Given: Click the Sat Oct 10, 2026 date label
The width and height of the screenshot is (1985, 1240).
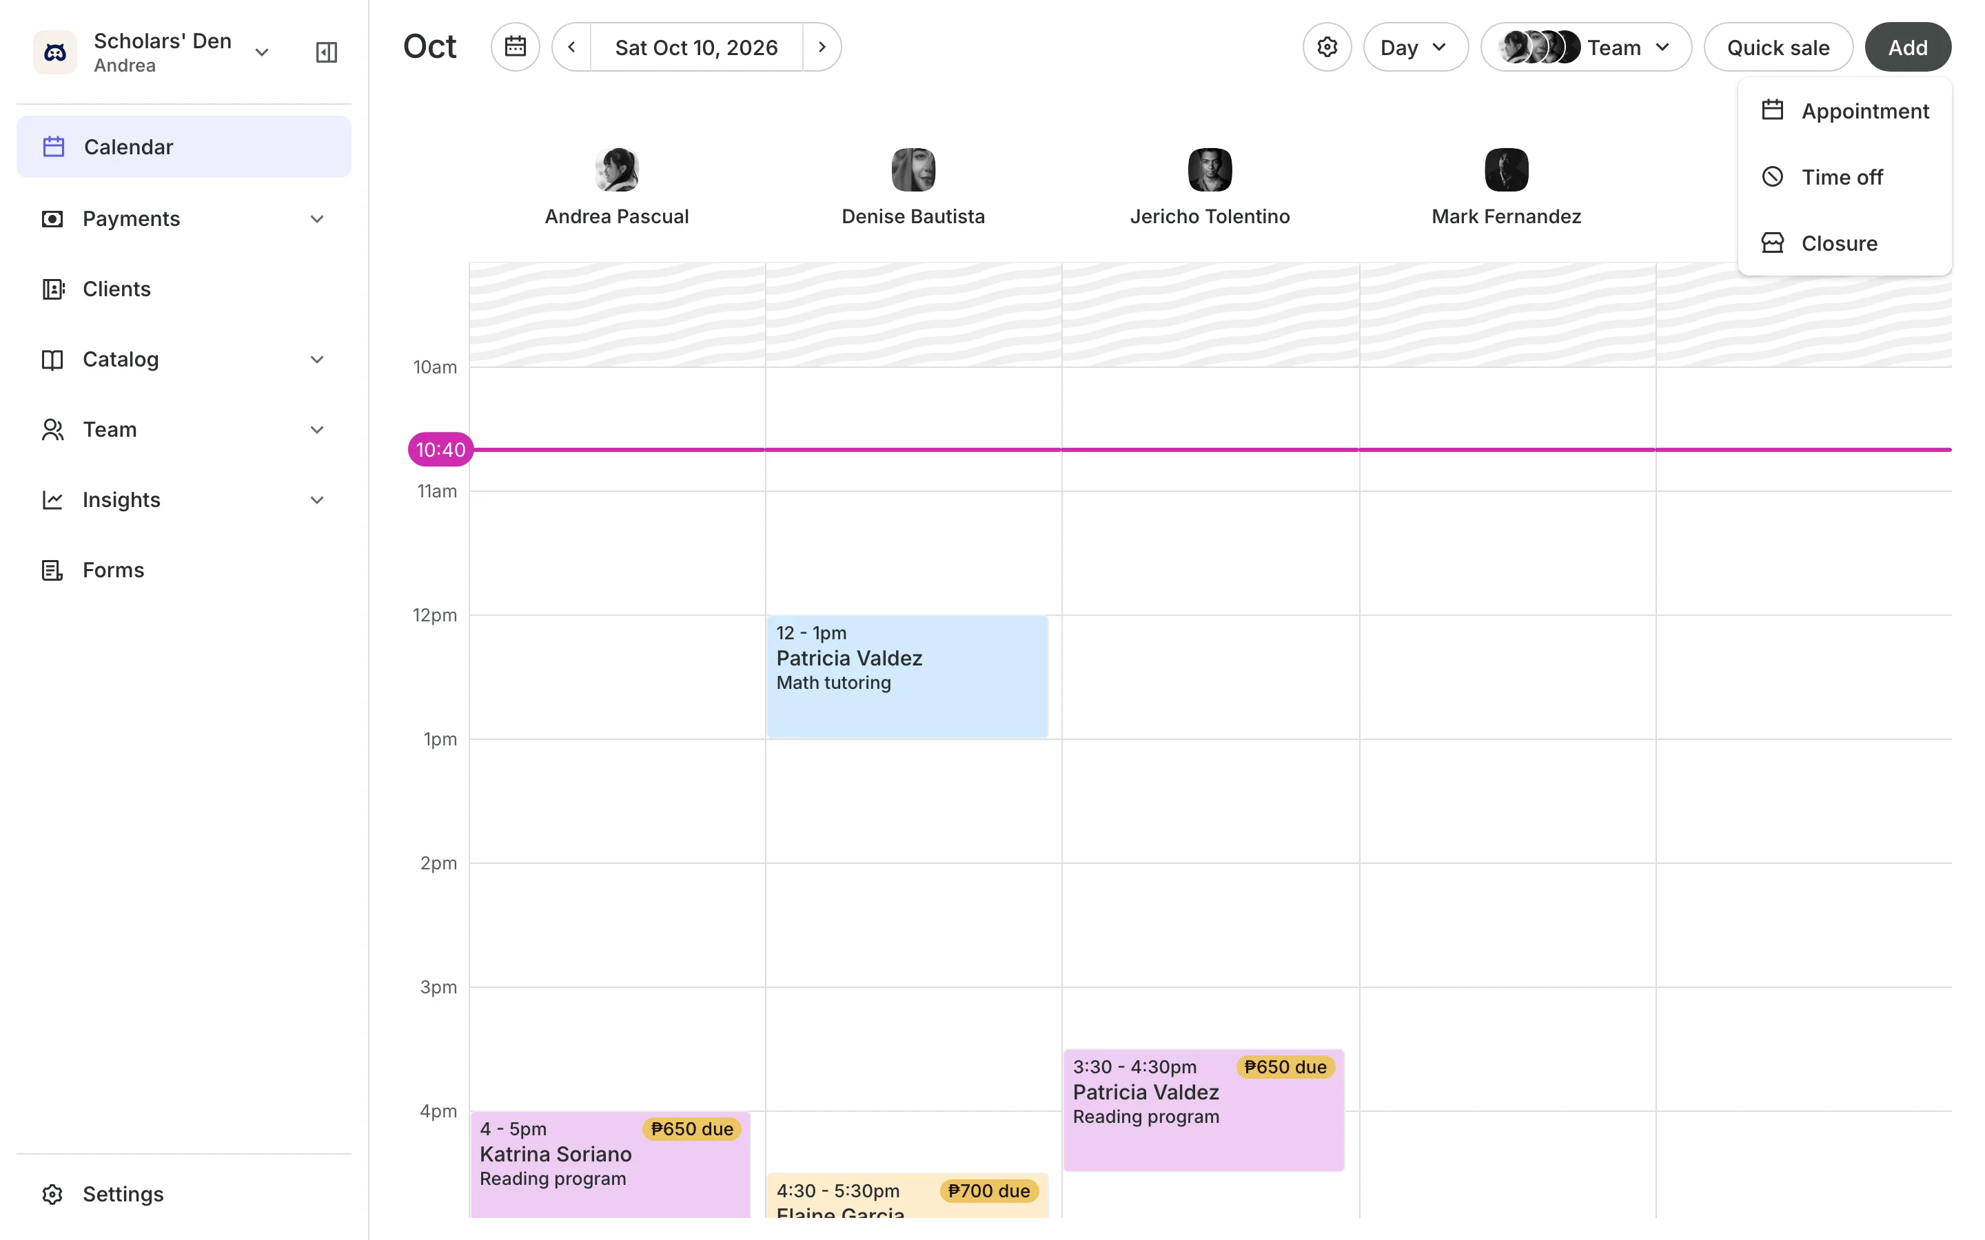Looking at the screenshot, I should coord(696,48).
